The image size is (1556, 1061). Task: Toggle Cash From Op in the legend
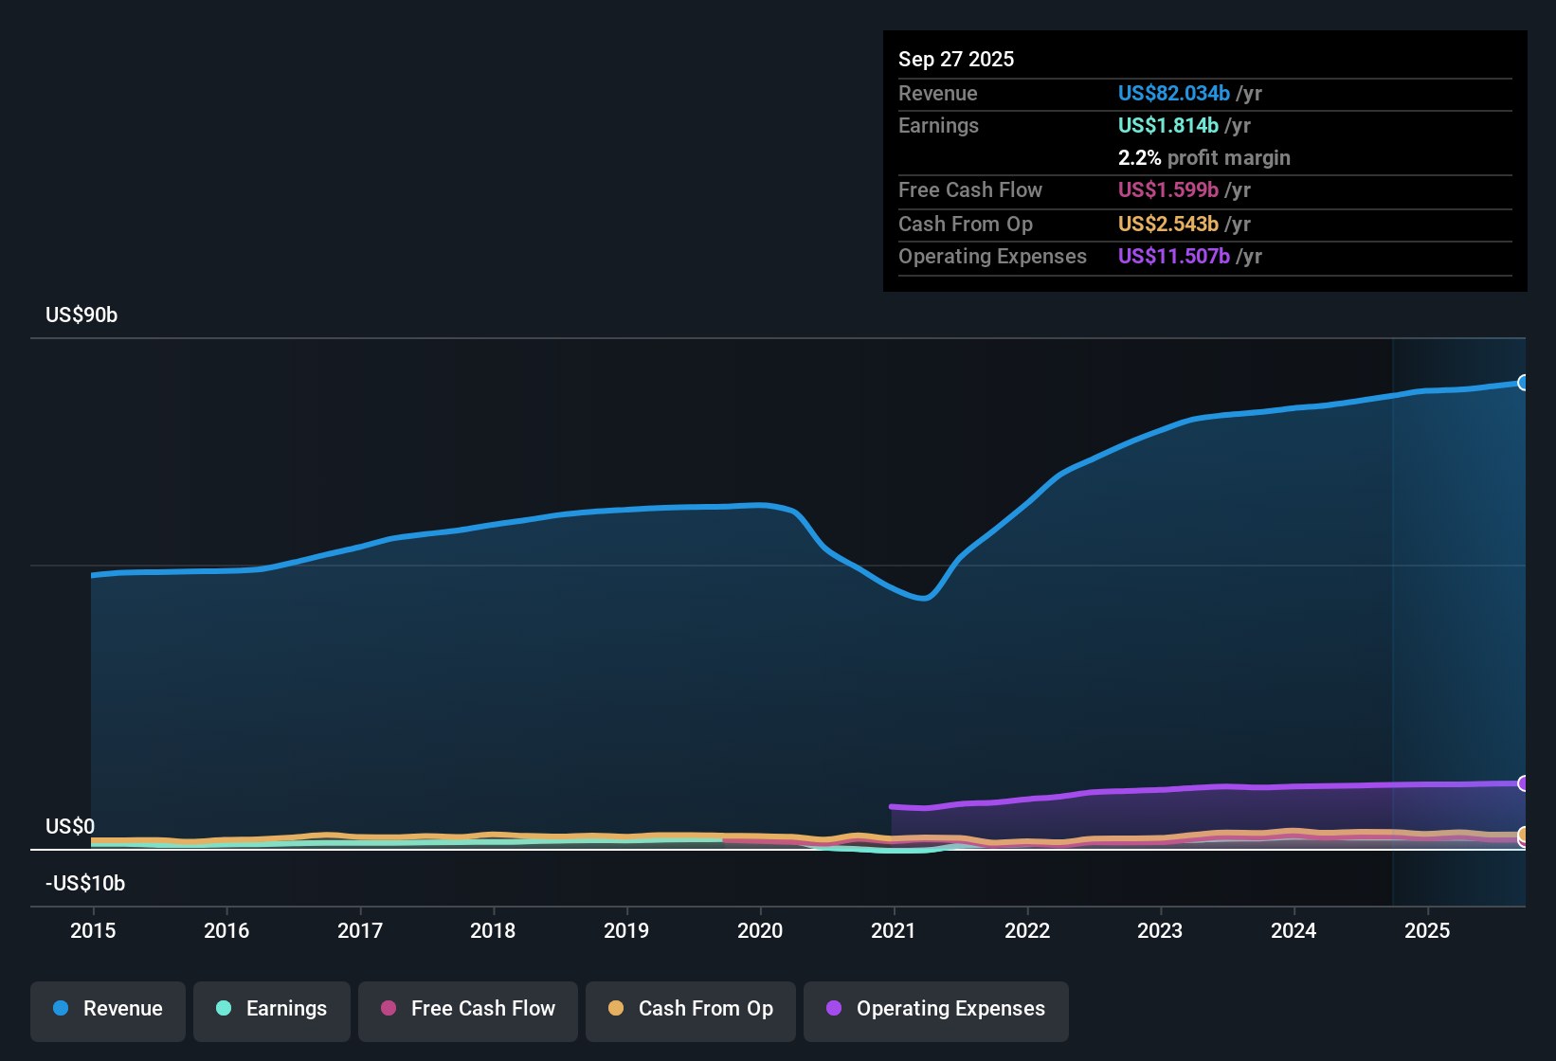690,1009
